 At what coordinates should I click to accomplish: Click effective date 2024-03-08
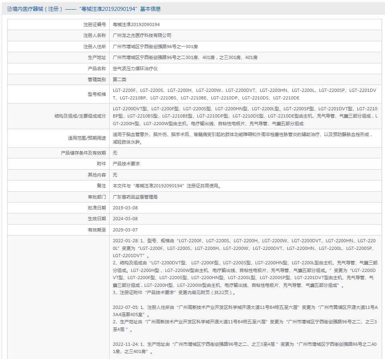coord(125,219)
